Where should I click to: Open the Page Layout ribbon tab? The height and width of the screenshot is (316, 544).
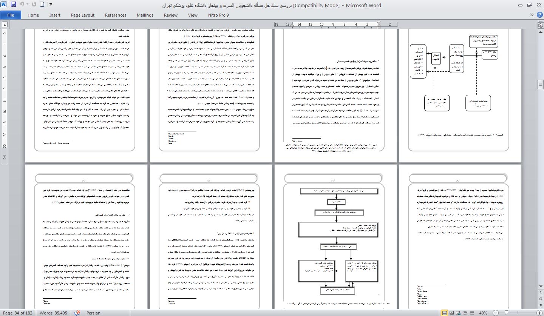(82, 15)
